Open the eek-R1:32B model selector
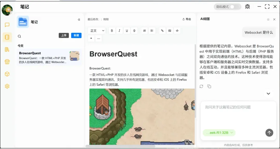This screenshot has width=280, height=149. pos(219,133)
